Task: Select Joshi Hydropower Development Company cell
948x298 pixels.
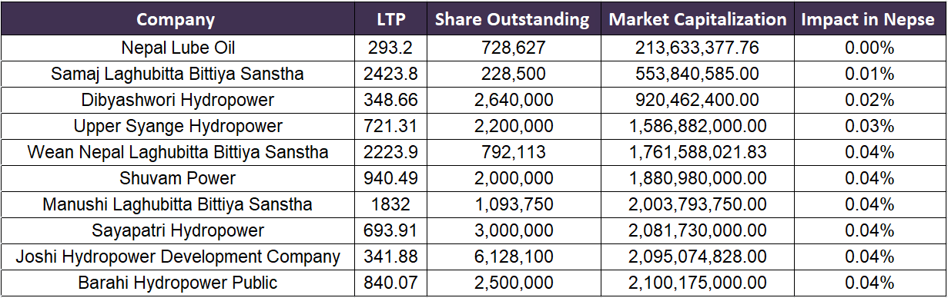Action: [178, 257]
